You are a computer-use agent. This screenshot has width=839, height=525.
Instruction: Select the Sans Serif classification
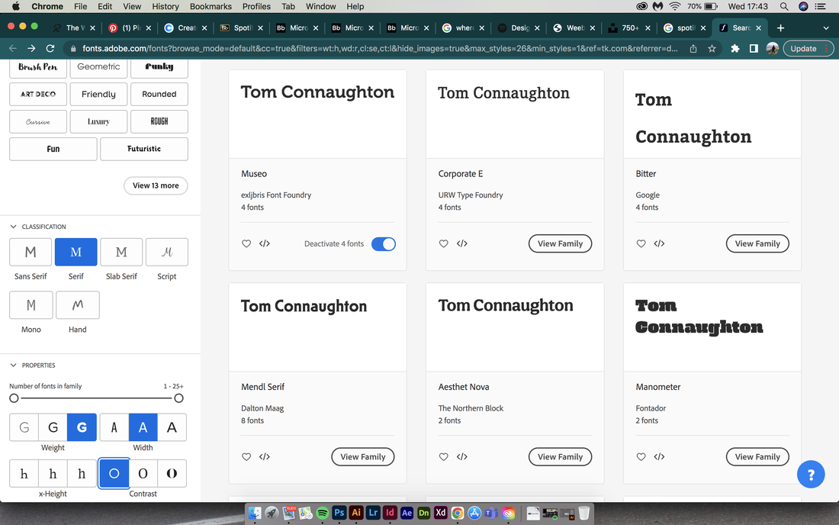tap(31, 252)
